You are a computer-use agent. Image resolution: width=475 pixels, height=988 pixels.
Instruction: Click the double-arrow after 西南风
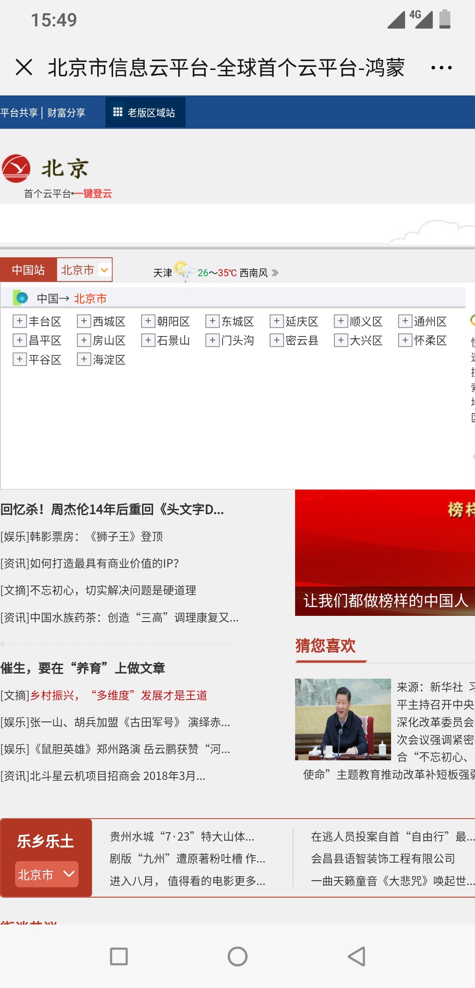coord(275,273)
